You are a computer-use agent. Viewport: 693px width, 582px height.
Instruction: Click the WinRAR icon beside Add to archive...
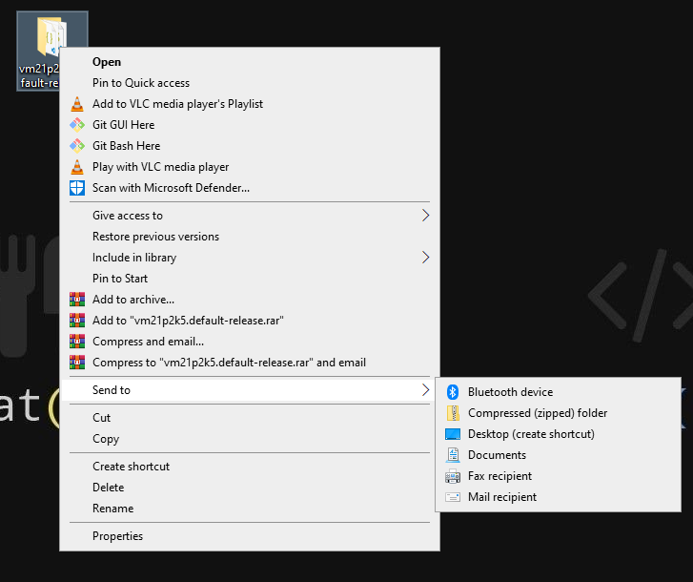pos(77,300)
